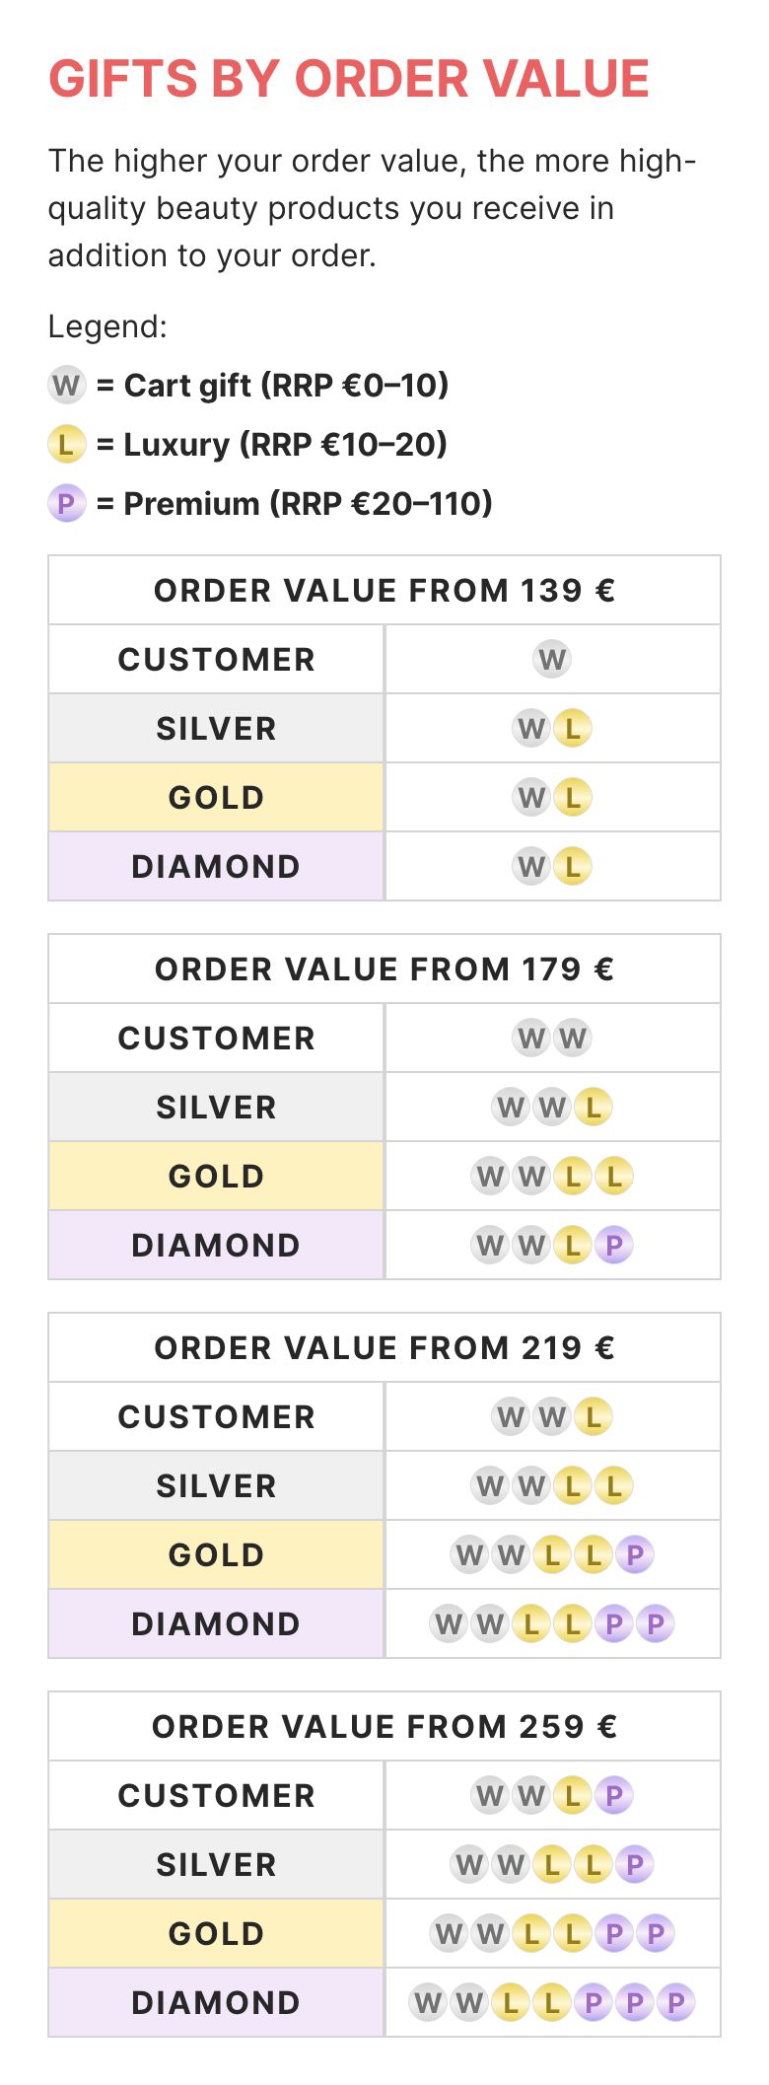769x2085 pixels.
Task: Click the Gold label in the 179 € table
Action: (216, 1176)
